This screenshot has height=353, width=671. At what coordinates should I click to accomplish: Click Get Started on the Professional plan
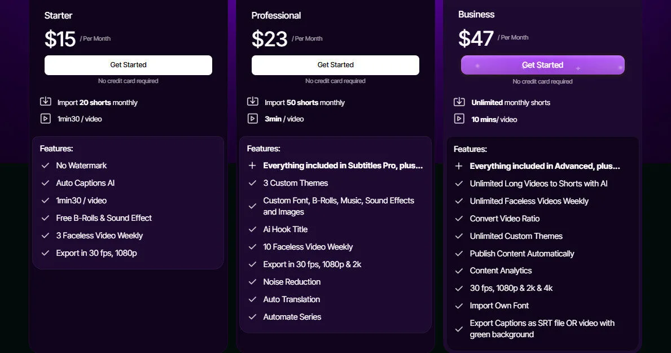[x=335, y=65]
